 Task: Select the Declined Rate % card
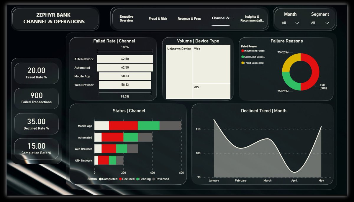[36, 124]
